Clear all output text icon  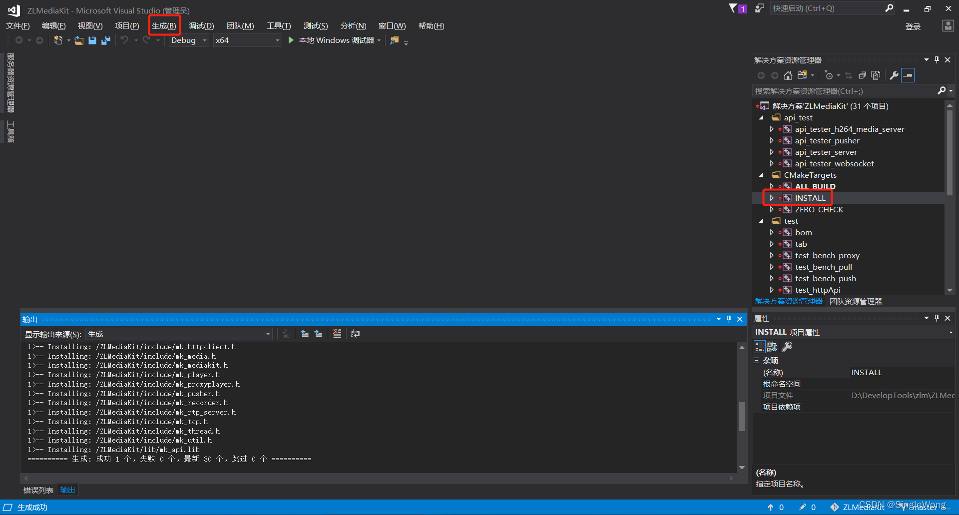337,334
